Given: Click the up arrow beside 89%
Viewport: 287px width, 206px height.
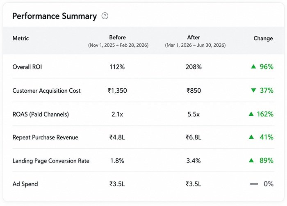Looking at the screenshot, I should pyautogui.click(x=251, y=160).
